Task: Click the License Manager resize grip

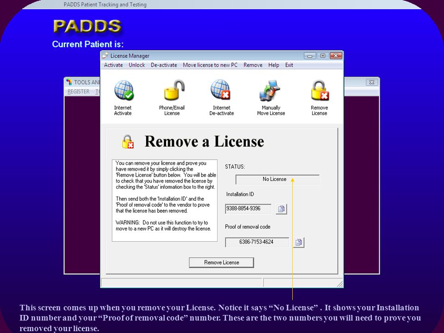Action: 340,284
